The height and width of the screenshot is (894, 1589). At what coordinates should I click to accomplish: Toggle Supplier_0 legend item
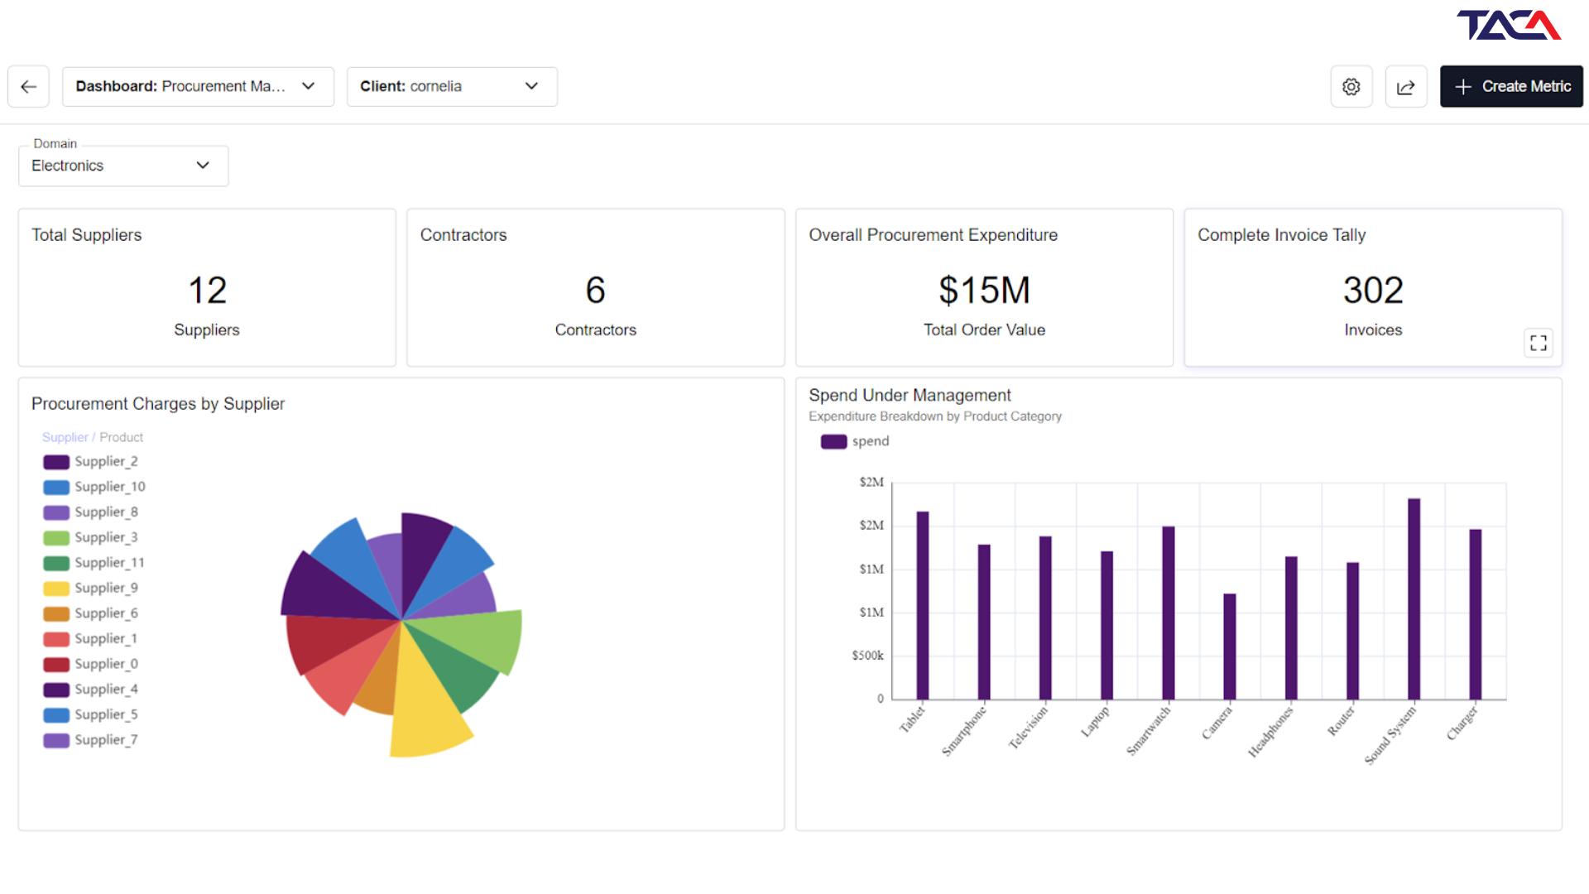point(91,664)
